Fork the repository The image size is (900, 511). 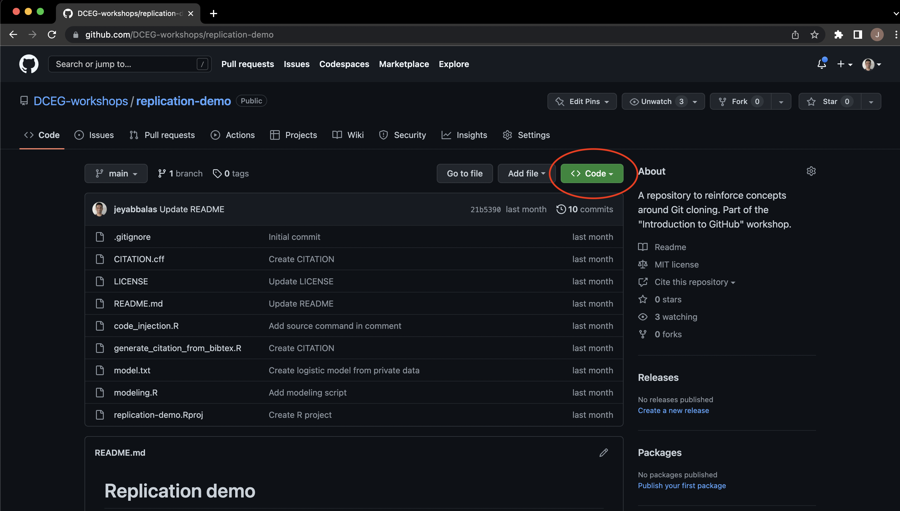[x=740, y=101]
